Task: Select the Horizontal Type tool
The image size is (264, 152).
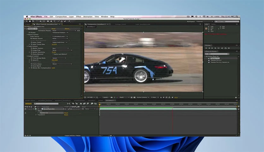Action: [x=55, y=21]
